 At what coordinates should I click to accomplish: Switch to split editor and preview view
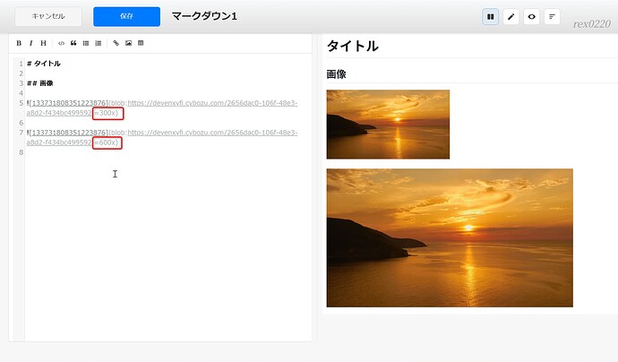[x=490, y=16]
